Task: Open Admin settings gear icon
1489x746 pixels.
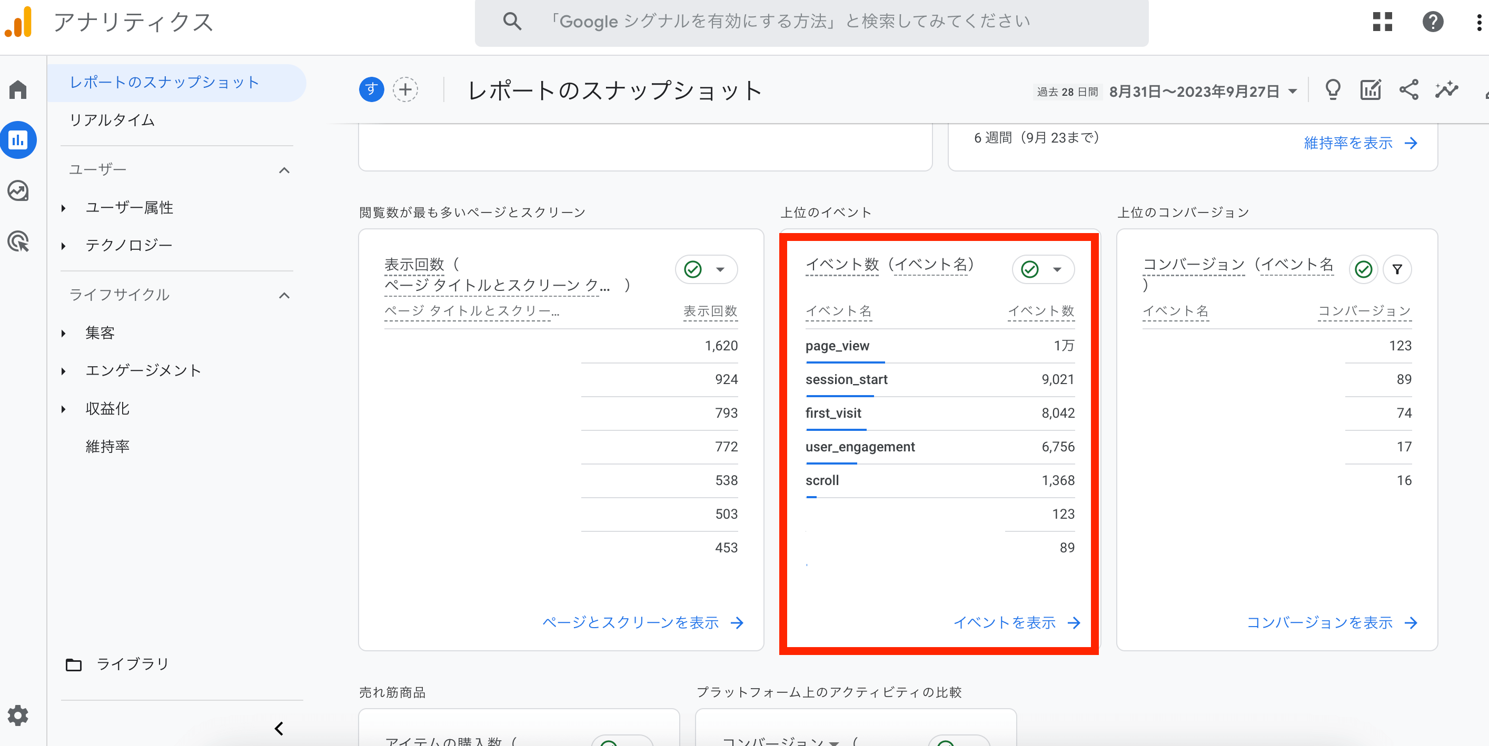Action: [x=18, y=715]
